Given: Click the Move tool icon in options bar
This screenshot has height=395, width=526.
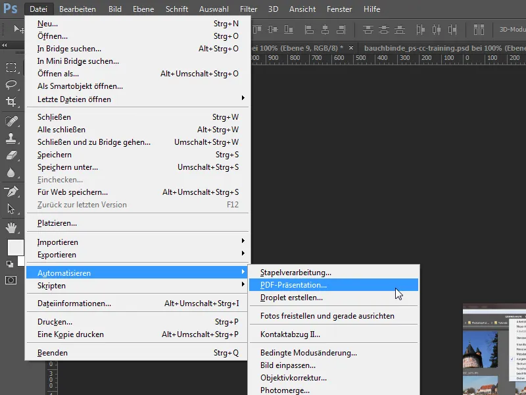Looking at the screenshot, I should 18,29.
